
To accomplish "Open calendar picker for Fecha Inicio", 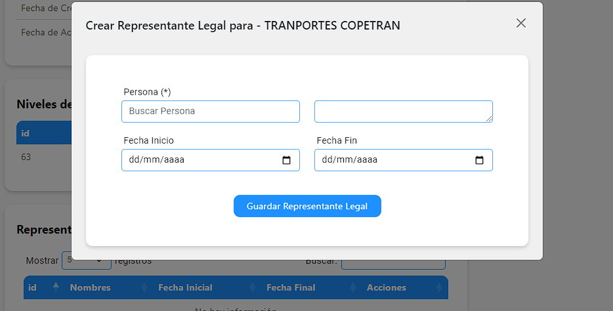I will click(x=287, y=160).
